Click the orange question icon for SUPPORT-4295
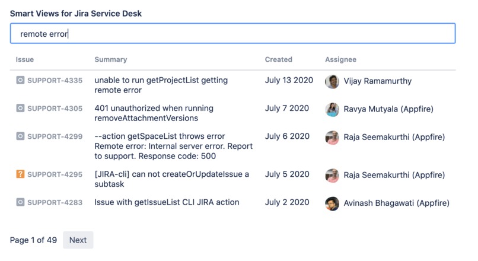 tap(20, 174)
